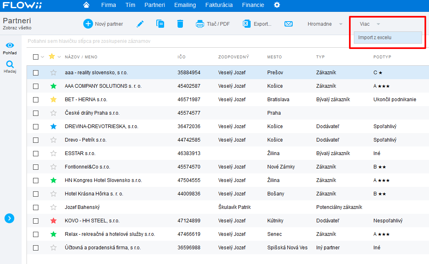This screenshot has width=429, height=264.
Task: Collapse the Viac dropdown
Action: pos(370,24)
